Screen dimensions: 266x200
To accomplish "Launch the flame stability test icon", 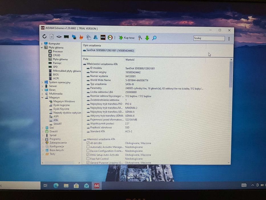I will coord(81,37).
